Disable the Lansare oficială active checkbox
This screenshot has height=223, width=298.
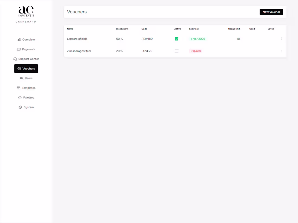pos(176,39)
